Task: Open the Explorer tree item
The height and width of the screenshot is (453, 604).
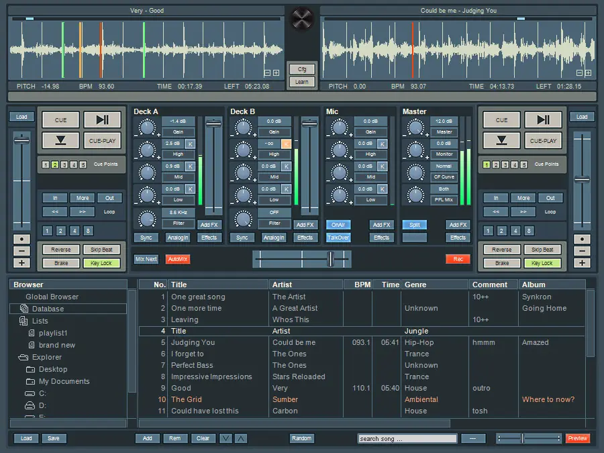Action: pos(46,357)
